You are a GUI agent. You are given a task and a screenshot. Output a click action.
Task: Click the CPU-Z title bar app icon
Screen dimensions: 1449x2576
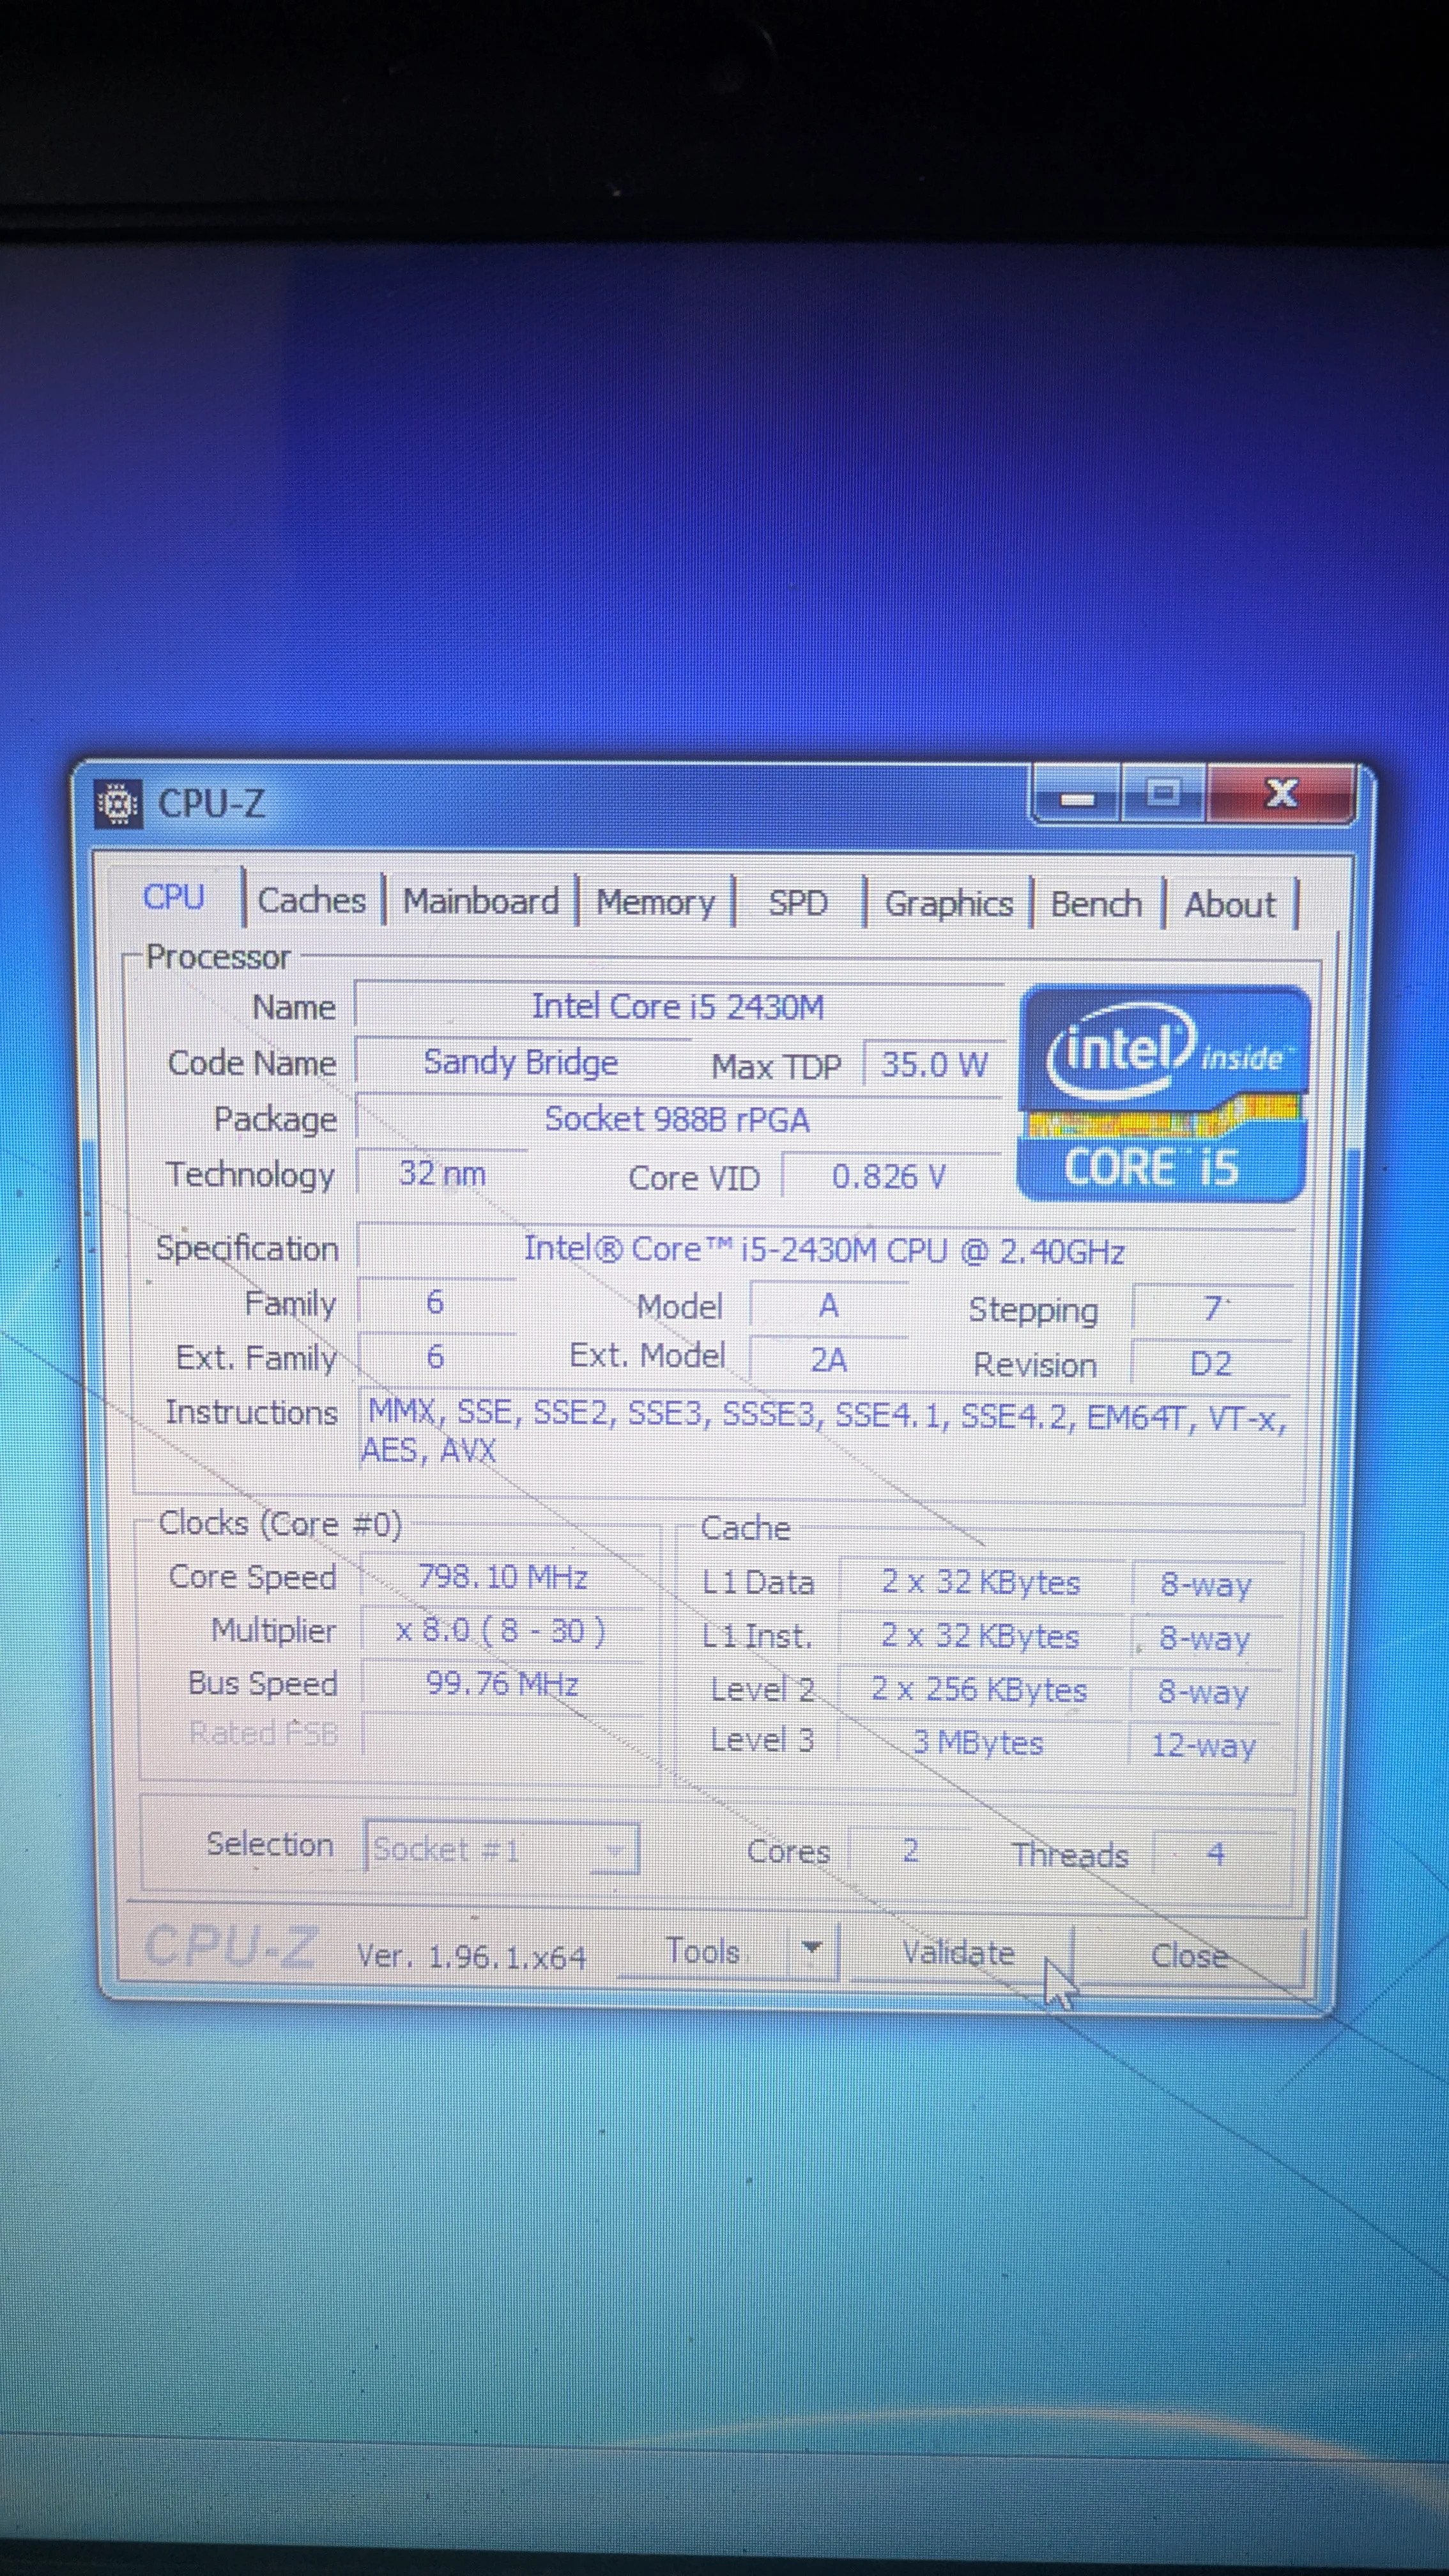point(118,804)
